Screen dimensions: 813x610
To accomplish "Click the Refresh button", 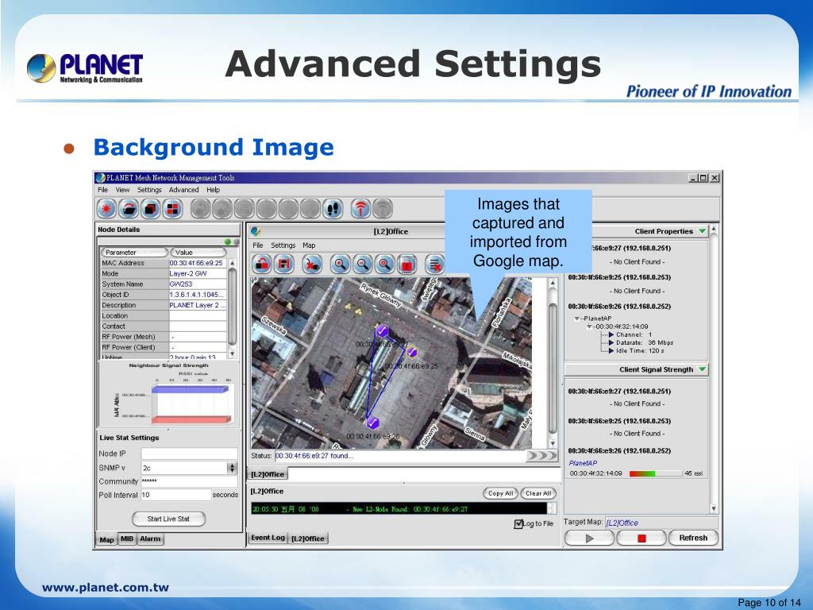I will (x=693, y=538).
